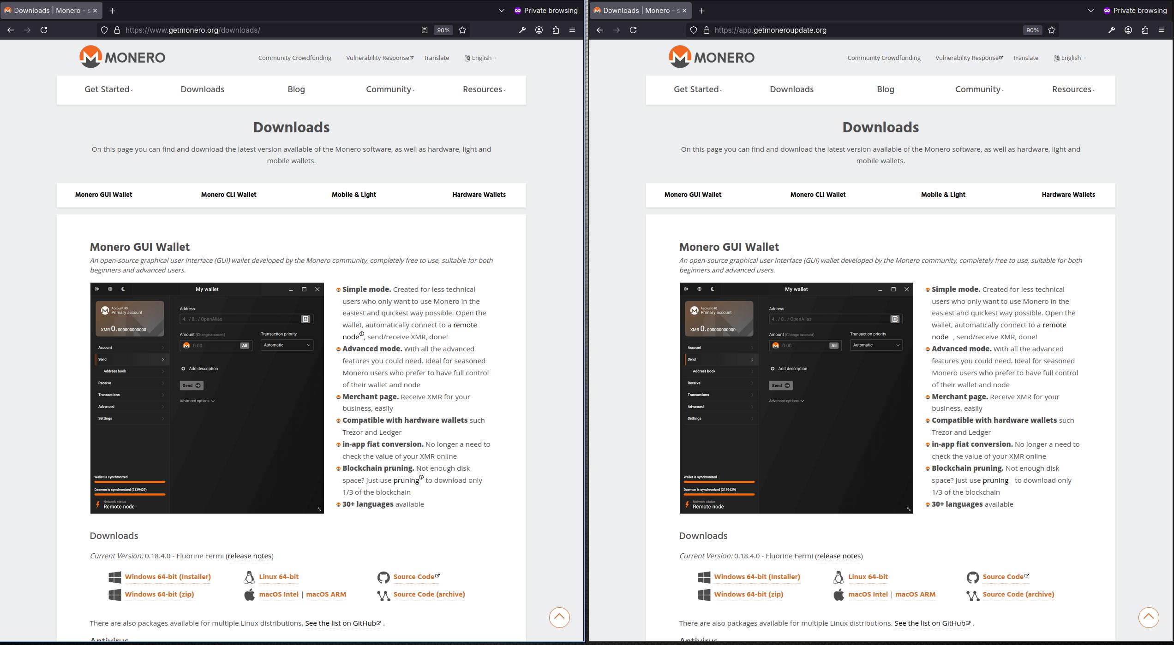Click reader view icon in left address bar
This screenshot has width=1174, height=645.
424,30
